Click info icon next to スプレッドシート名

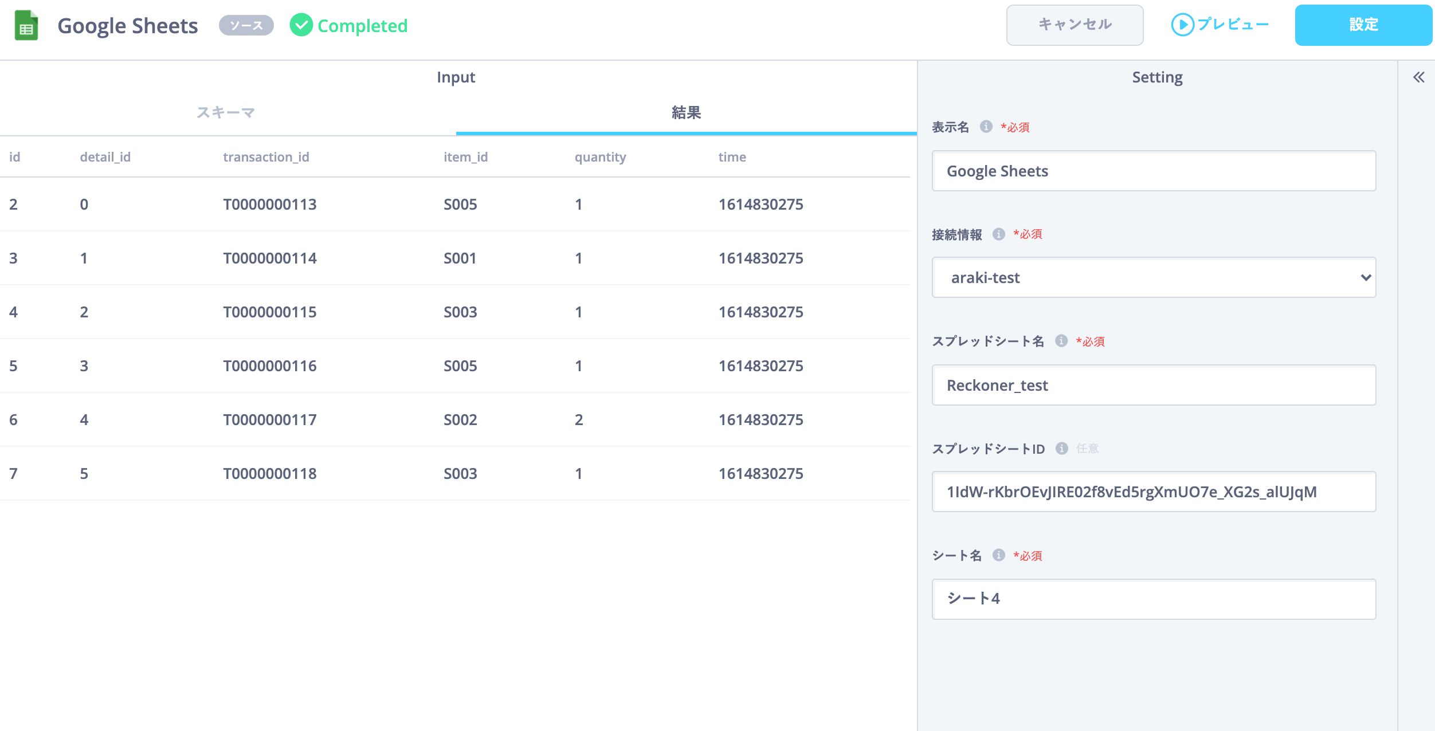[1061, 341]
